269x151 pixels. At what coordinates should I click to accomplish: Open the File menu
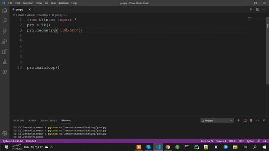(x=10, y=3)
